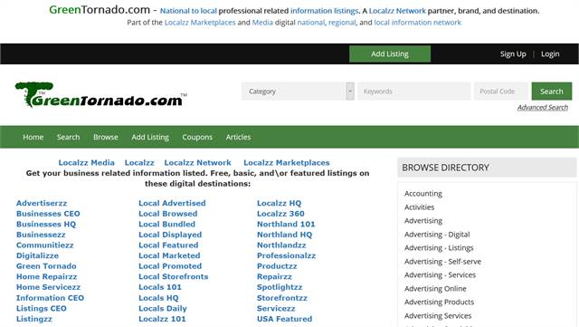
Task: Open the Local Promoted link
Action: 170,266
